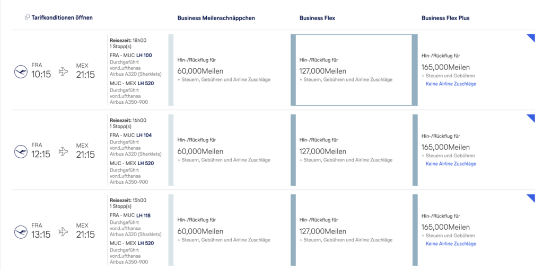
Task: Click airplane icon in 10:15 departure row
Action: click(x=64, y=71)
